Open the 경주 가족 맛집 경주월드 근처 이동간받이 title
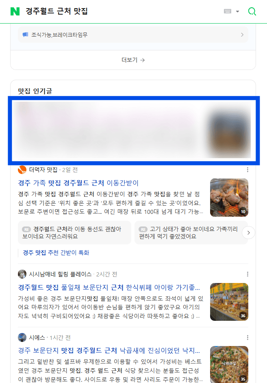The height and width of the screenshot is (383, 267). (78, 183)
